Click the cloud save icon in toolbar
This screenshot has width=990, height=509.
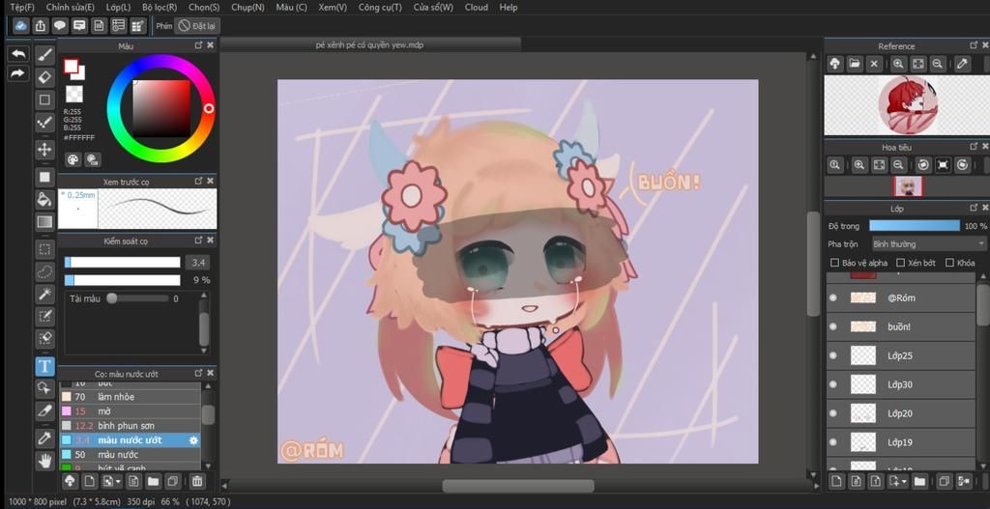pyautogui.click(x=21, y=26)
